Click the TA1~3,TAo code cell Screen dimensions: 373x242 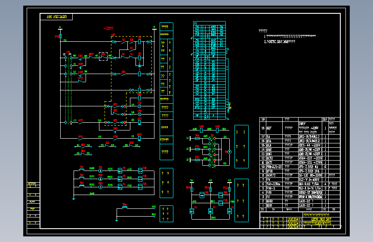273,184
